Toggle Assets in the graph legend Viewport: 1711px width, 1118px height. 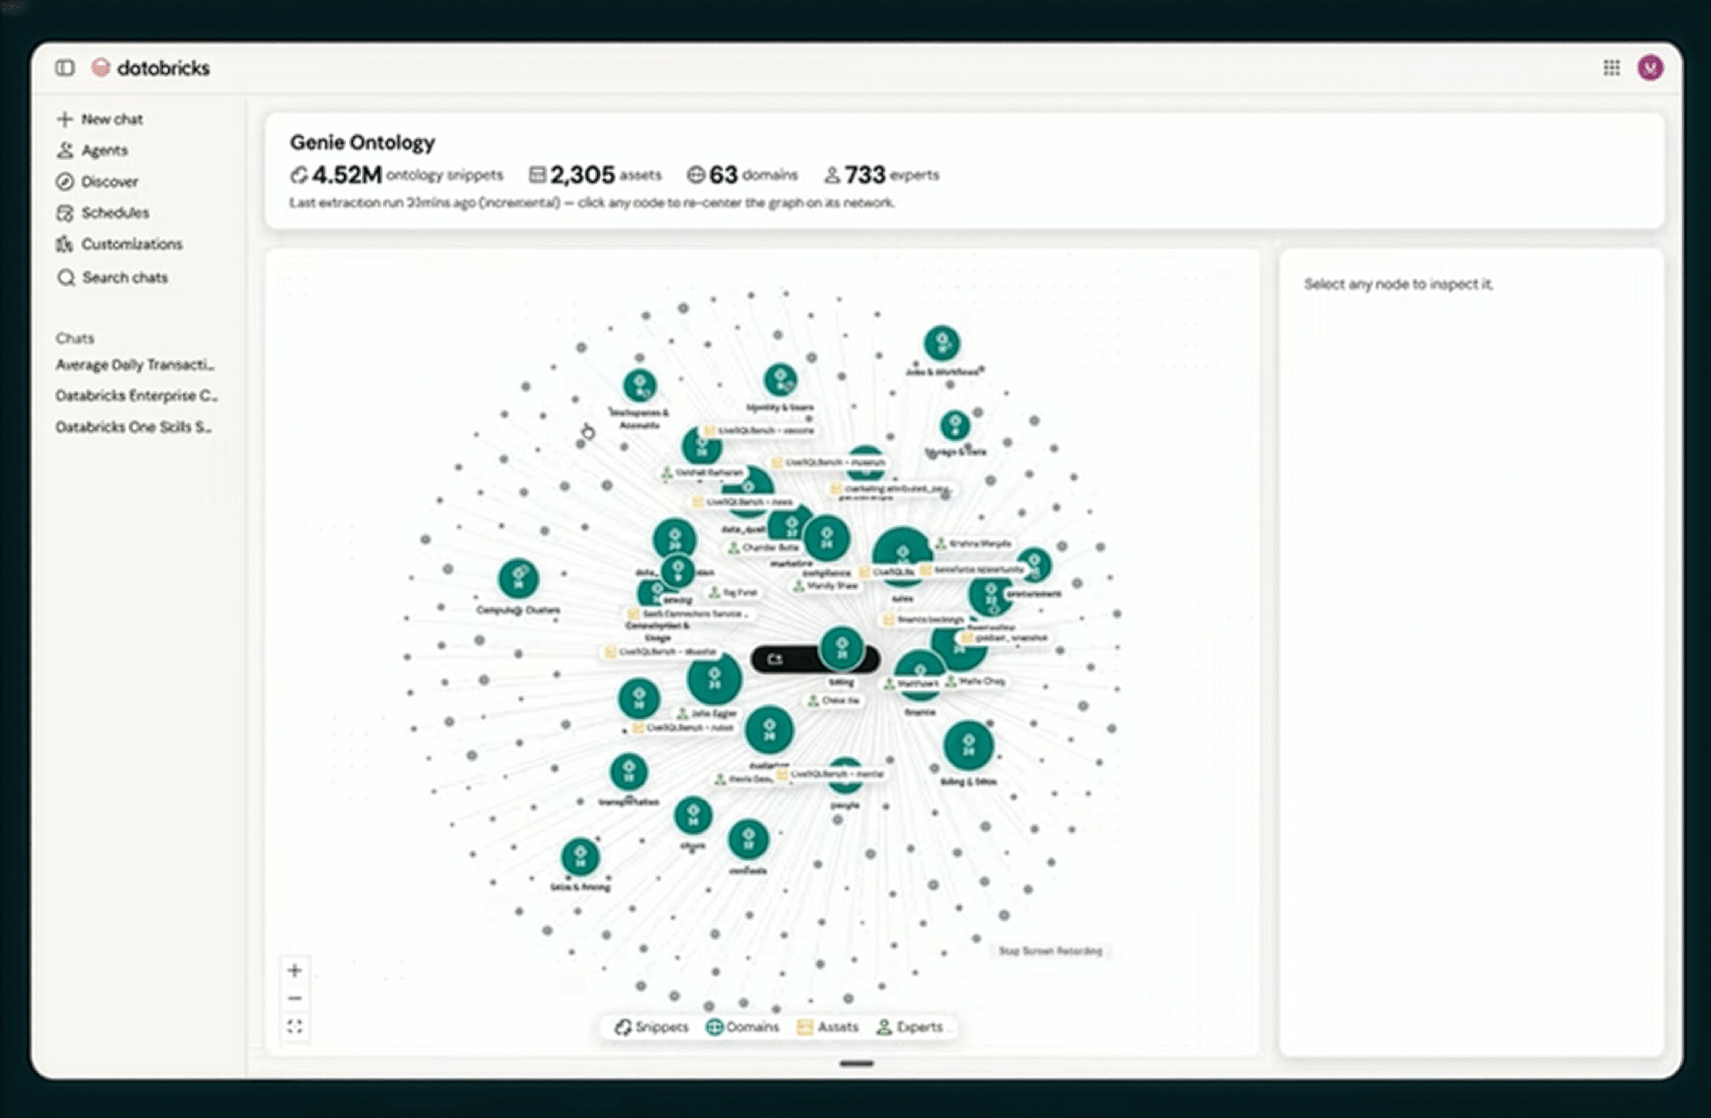tap(828, 1027)
